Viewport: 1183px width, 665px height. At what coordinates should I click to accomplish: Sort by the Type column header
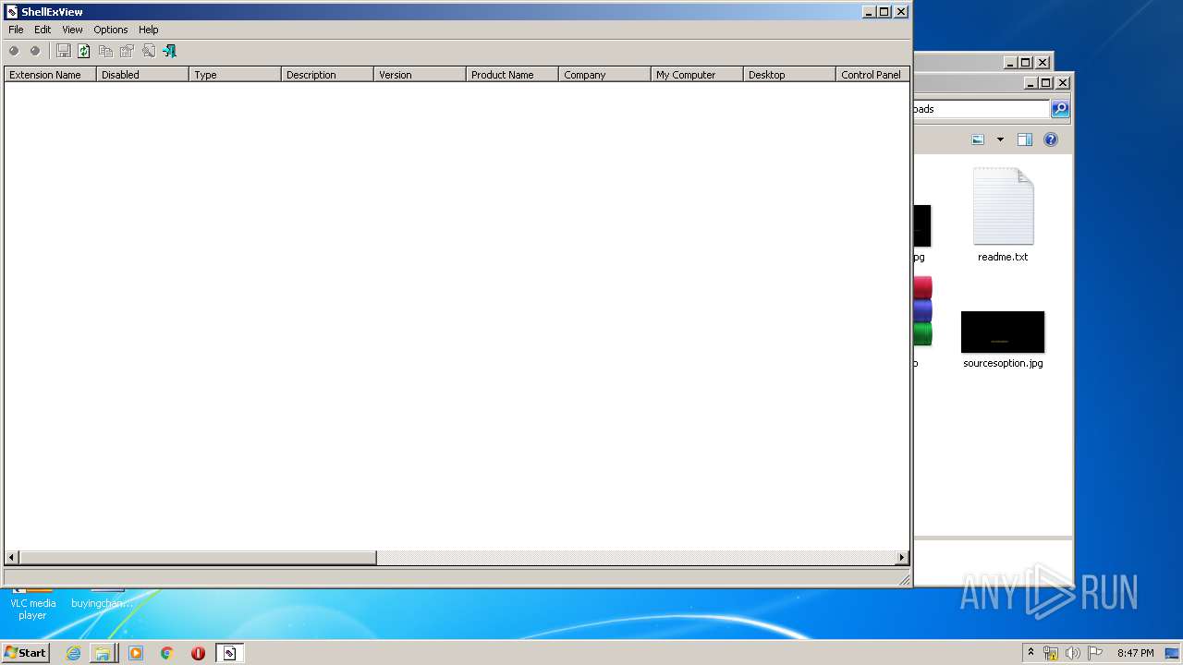point(235,75)
